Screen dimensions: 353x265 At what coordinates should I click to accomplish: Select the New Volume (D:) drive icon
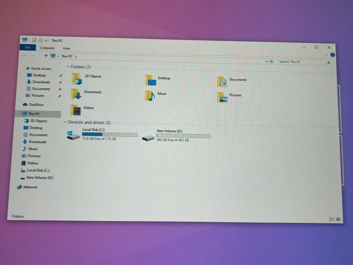pyautogui.click(x=148, y=137)
